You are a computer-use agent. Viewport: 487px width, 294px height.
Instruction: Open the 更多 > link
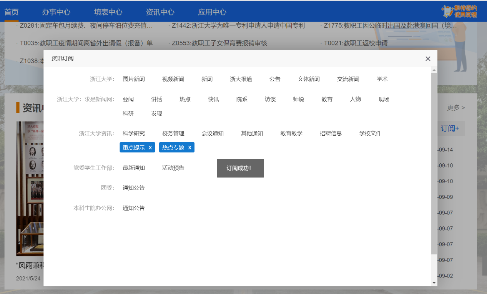click(x=456, y=108)
